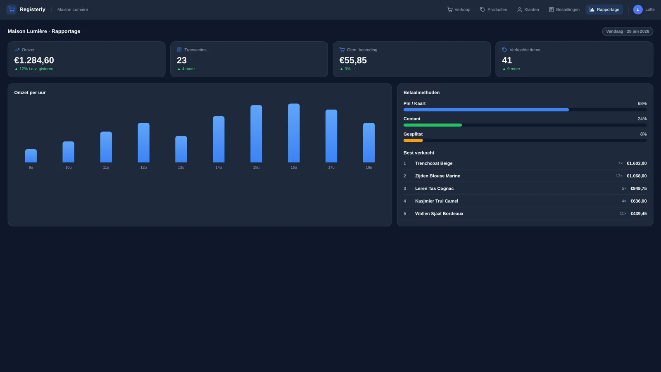Click the Registerly shopping cart logo icon
This screenshot has height=372, width=661.
(11, 10)
